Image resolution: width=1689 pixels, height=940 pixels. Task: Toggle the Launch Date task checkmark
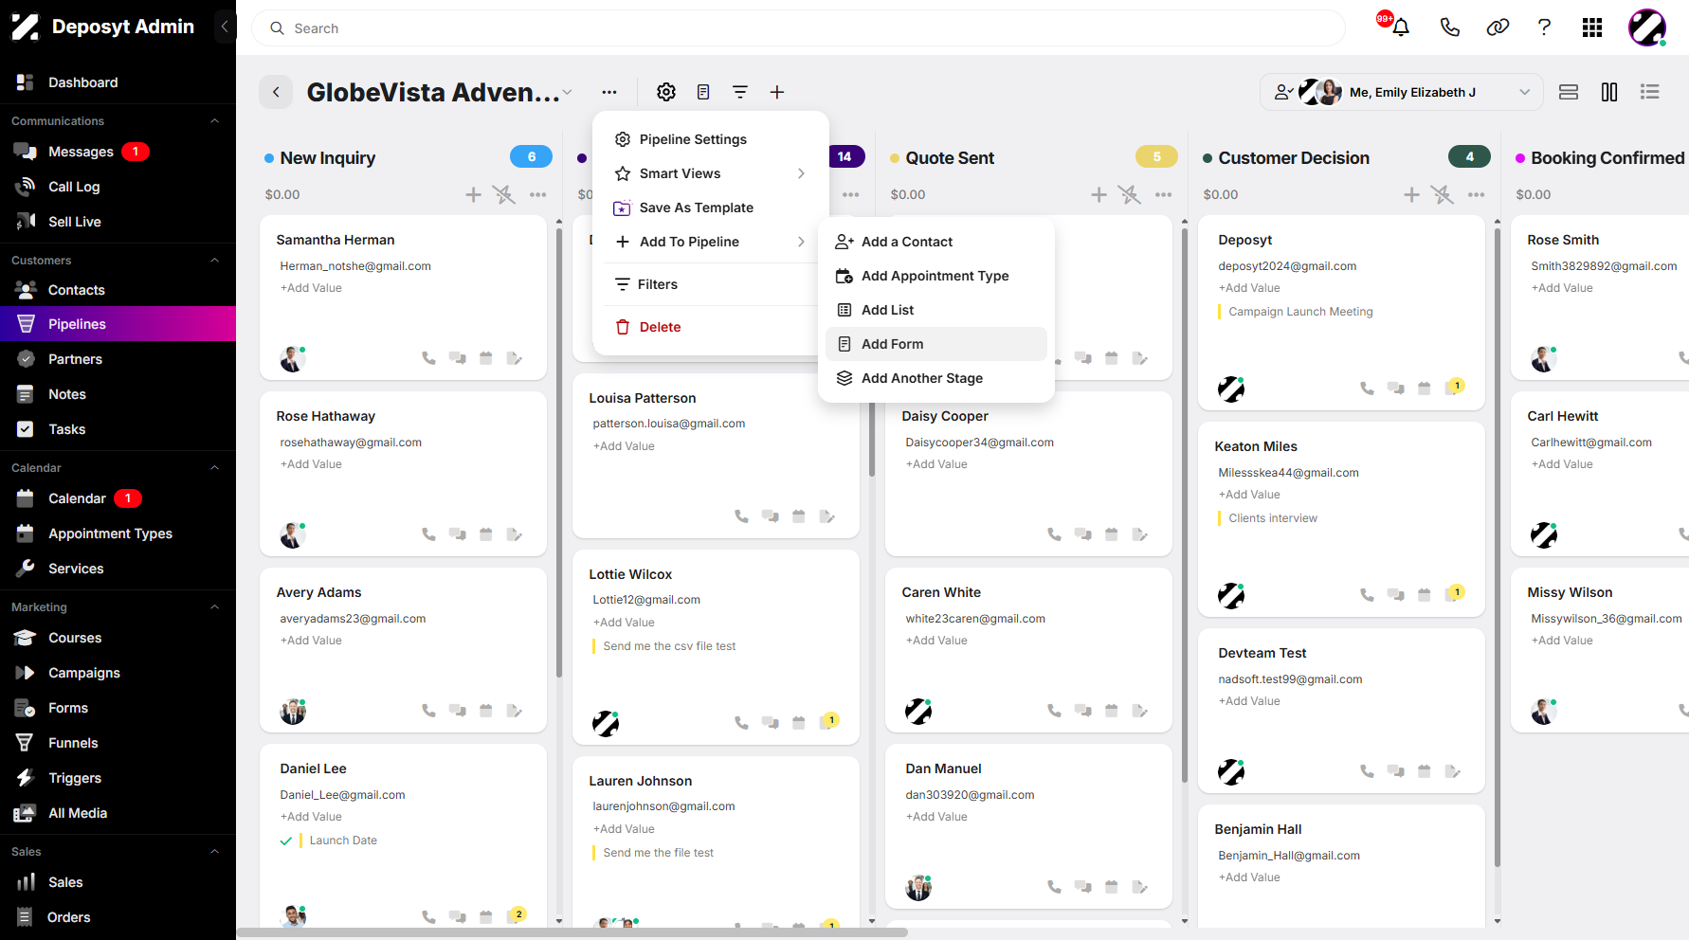click(285, 841)
